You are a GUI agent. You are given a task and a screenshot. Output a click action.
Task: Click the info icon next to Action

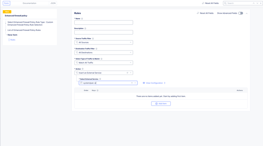point(83,69)
